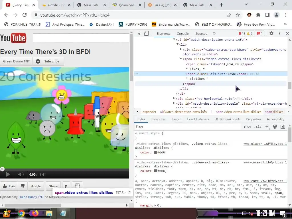Flag the video with flag icon

66,186
